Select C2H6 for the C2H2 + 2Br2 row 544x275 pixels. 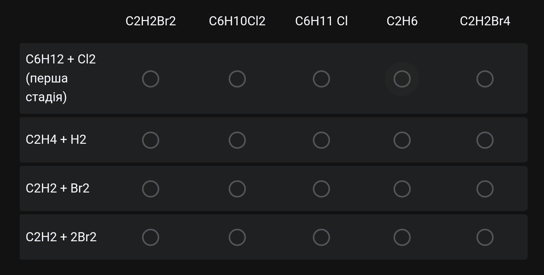402,237
